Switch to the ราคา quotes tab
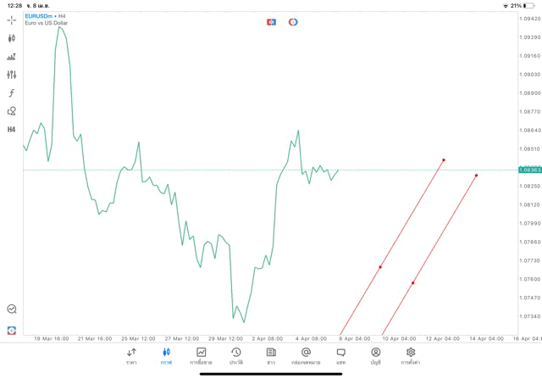542x379 pixels. pyautogui.click(x=131, y=356)
